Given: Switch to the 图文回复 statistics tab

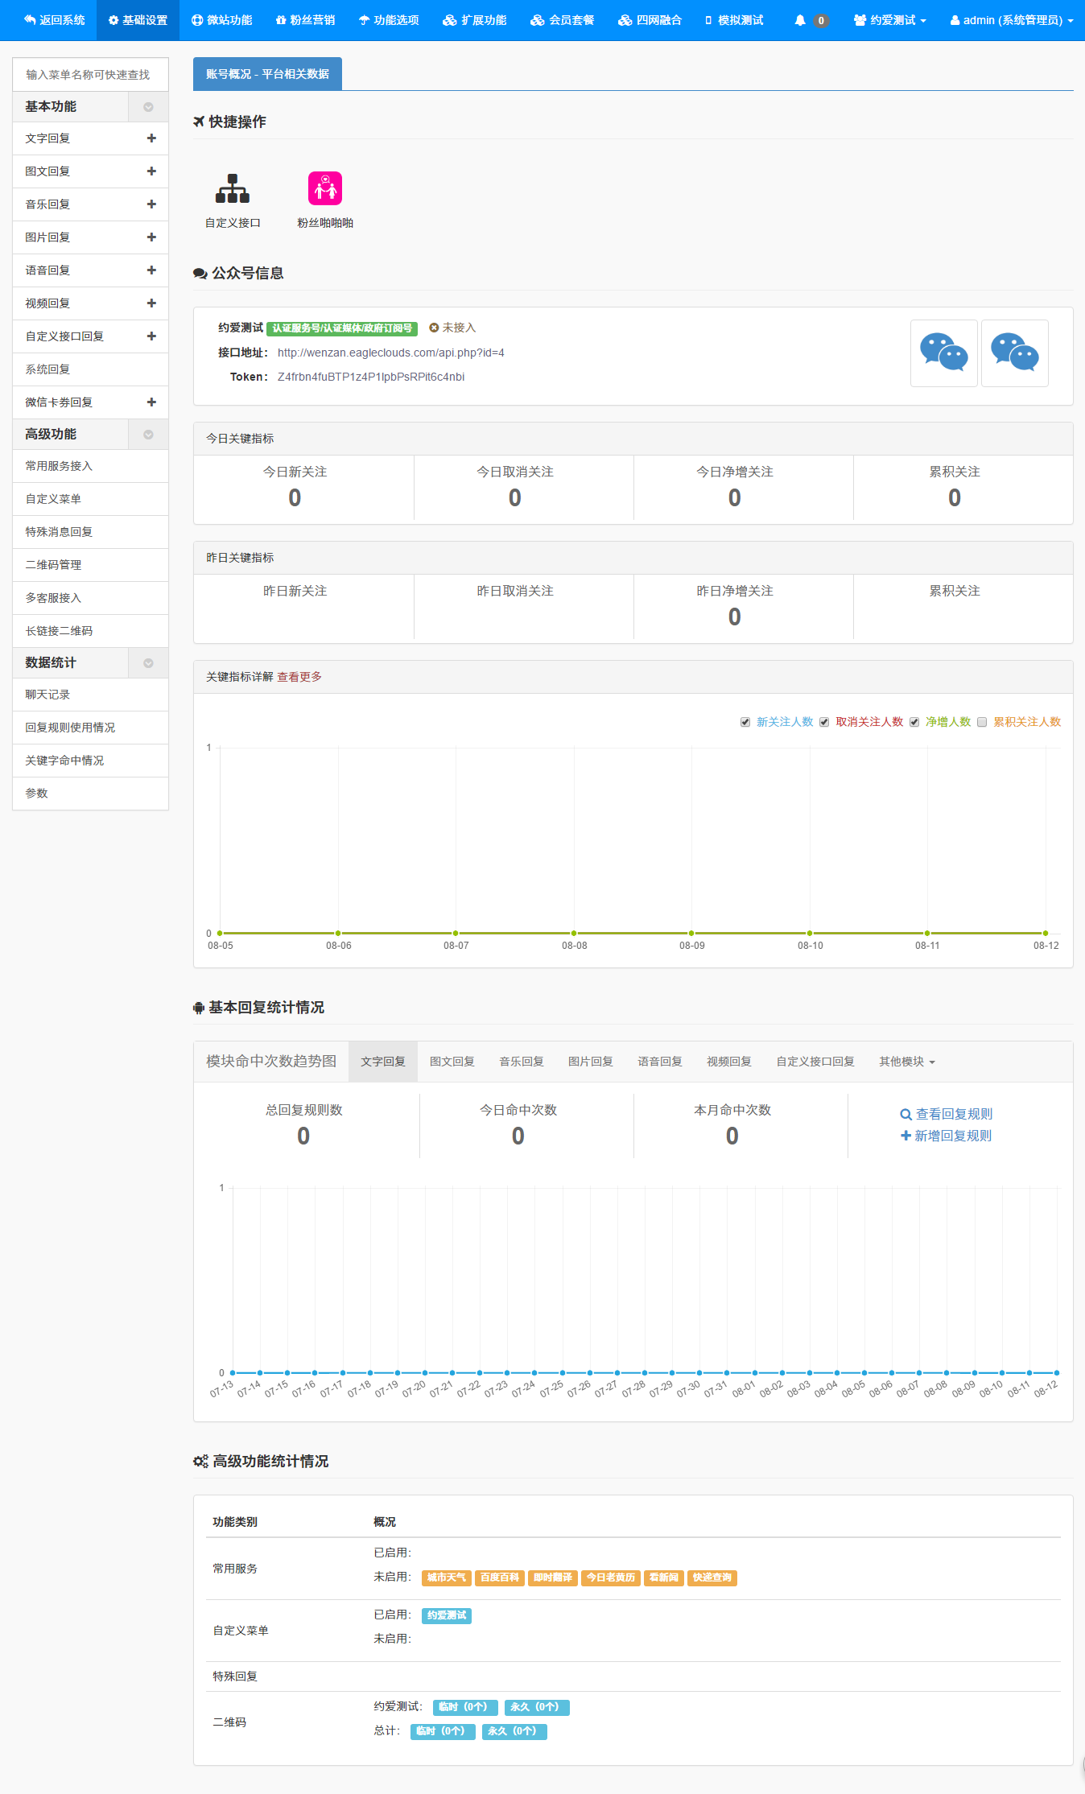Looking at the screenshot, I should coord(452,1062).
